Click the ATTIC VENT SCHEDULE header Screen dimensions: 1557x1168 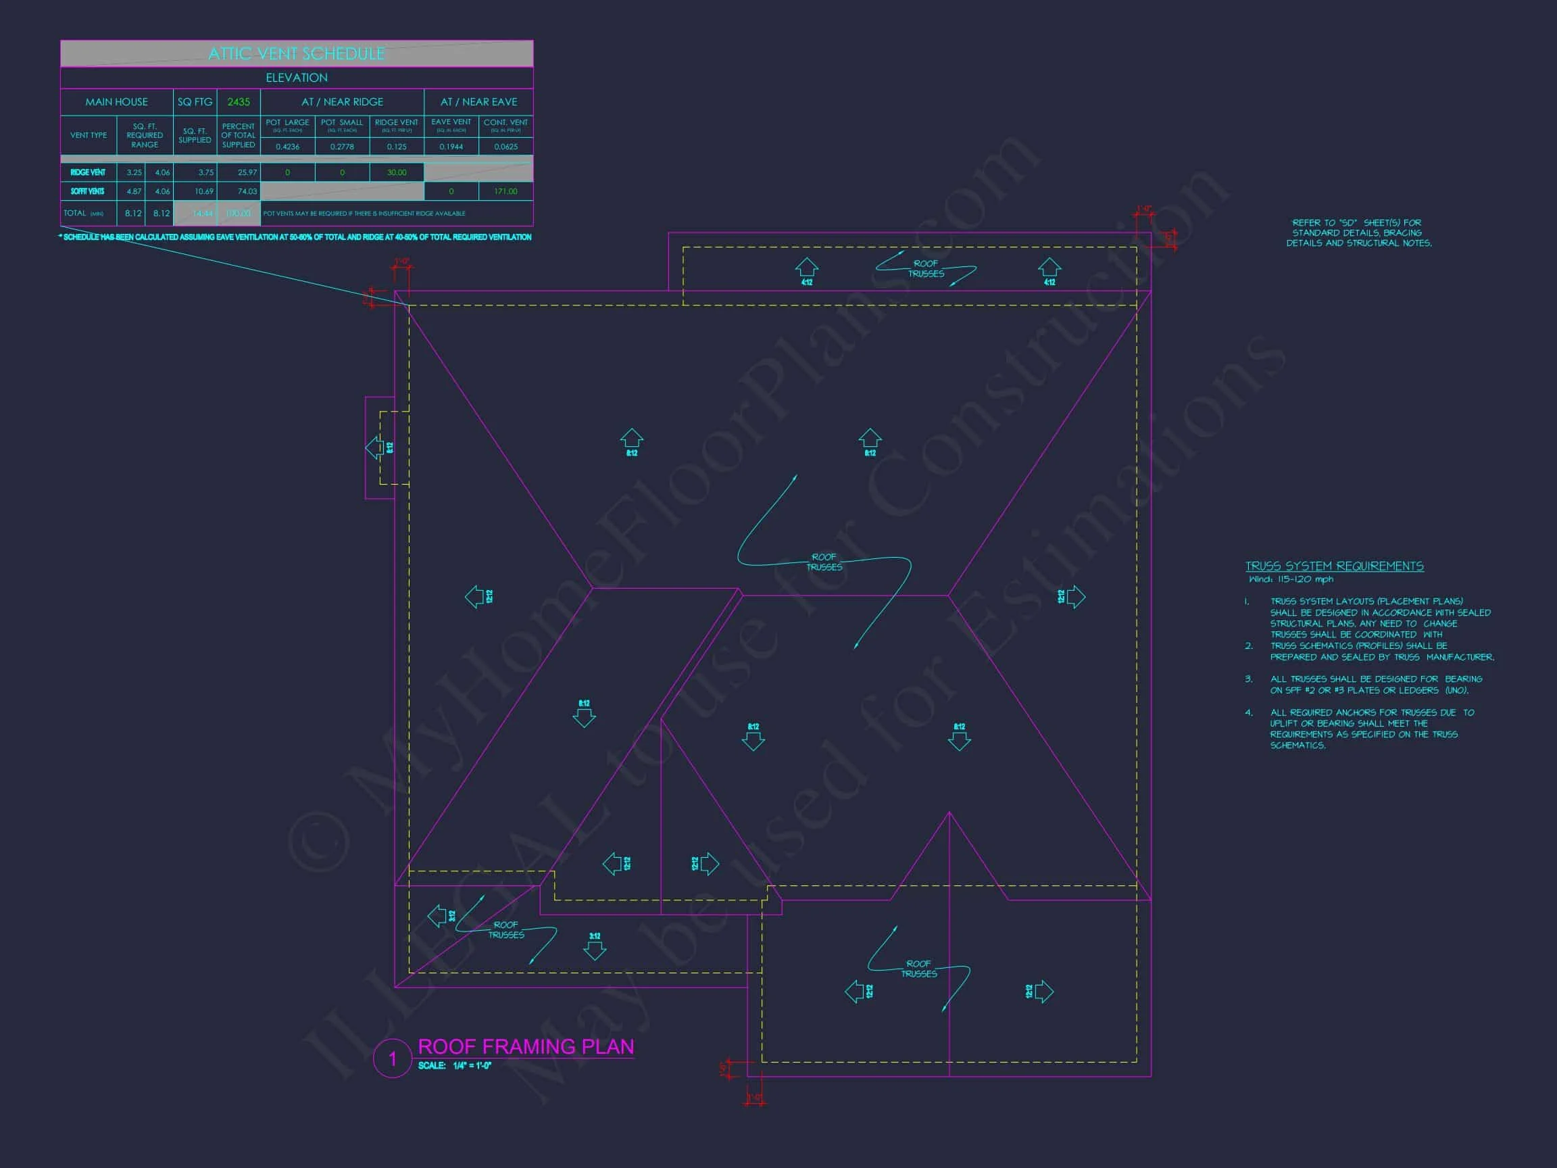click(x=297, y=53)
